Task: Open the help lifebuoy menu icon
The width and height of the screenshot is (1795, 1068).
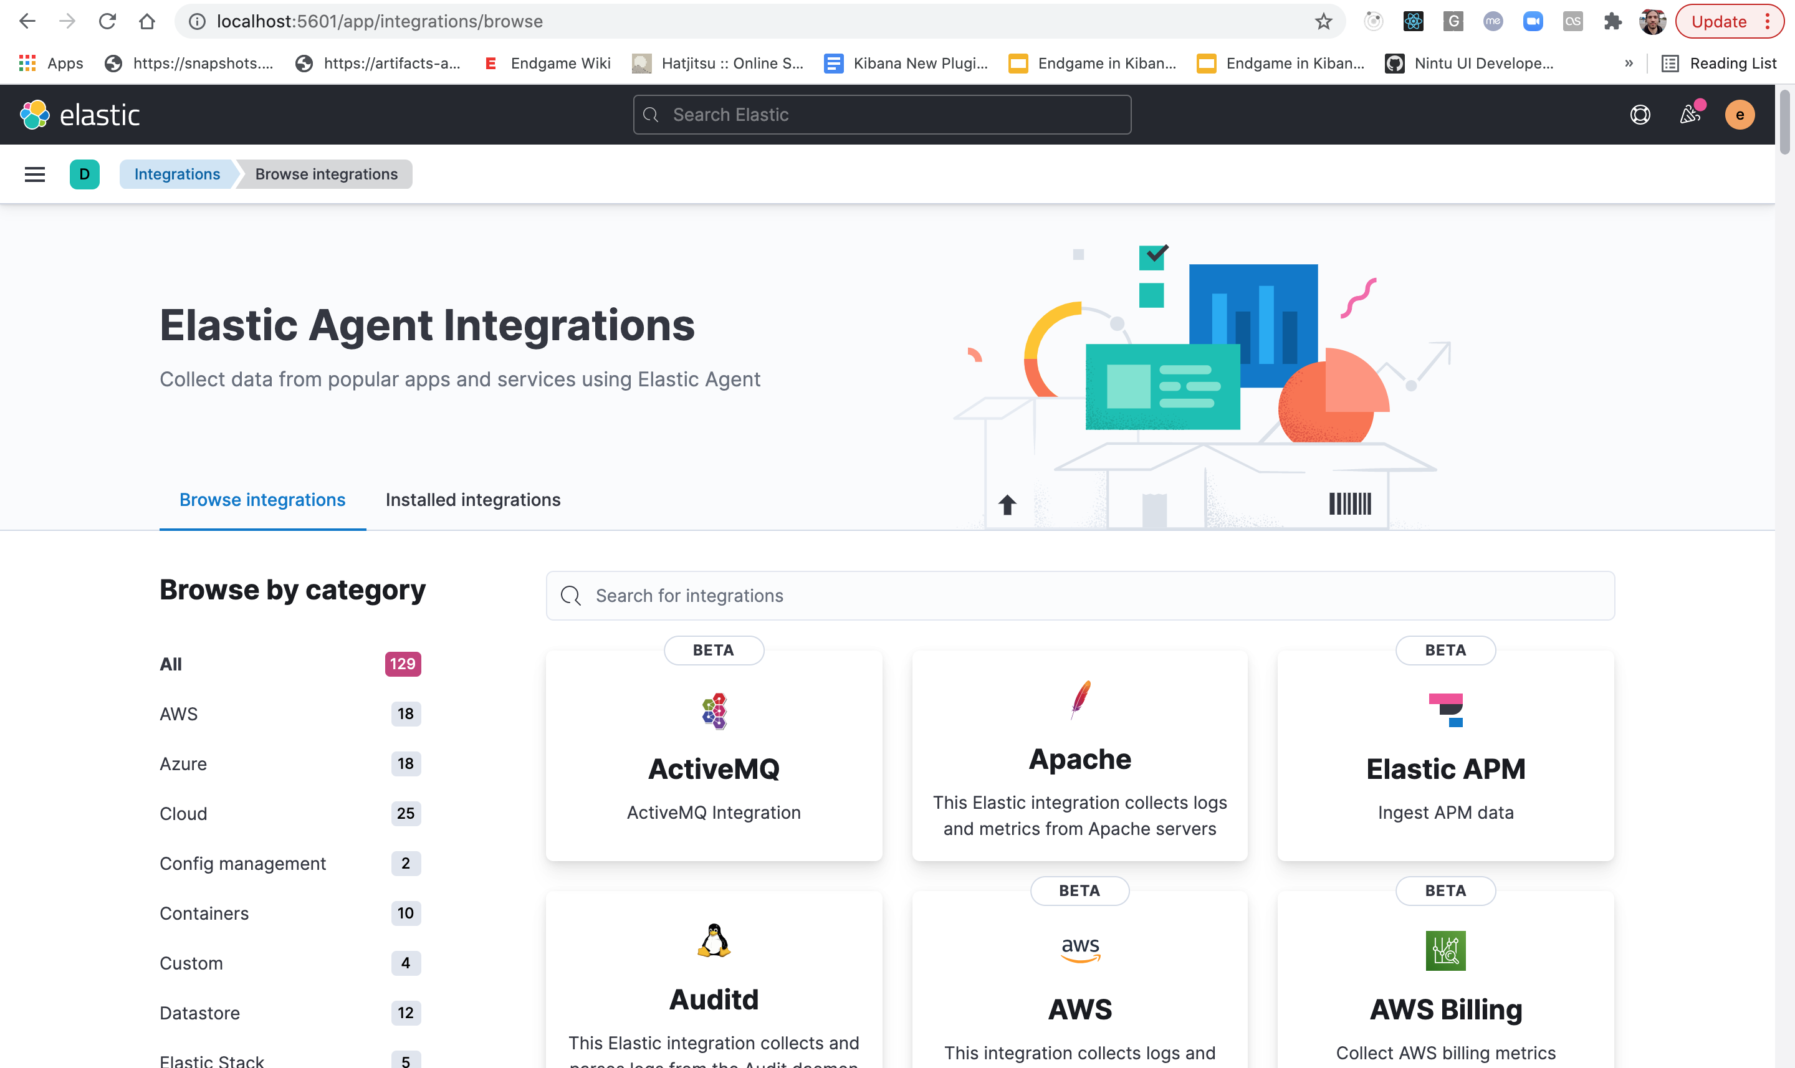Action: point(1640,115)
